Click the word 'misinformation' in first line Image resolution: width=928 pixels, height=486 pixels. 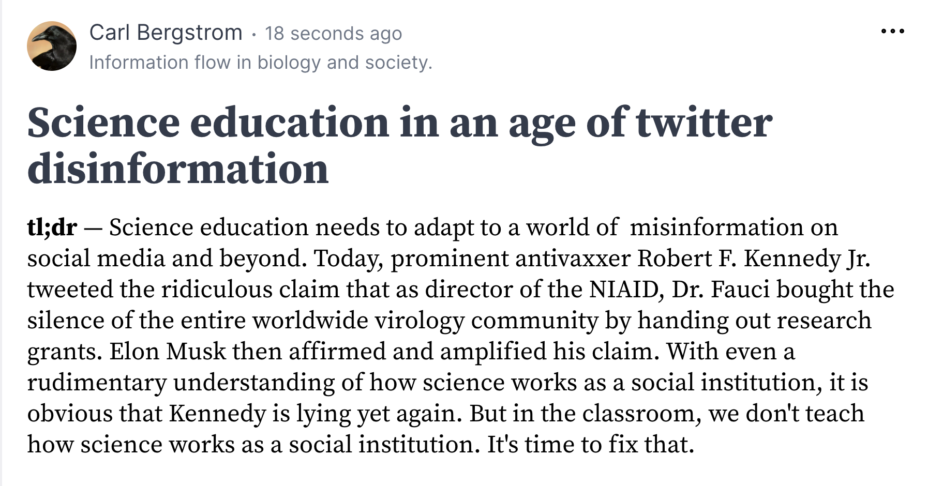point(716,227)
